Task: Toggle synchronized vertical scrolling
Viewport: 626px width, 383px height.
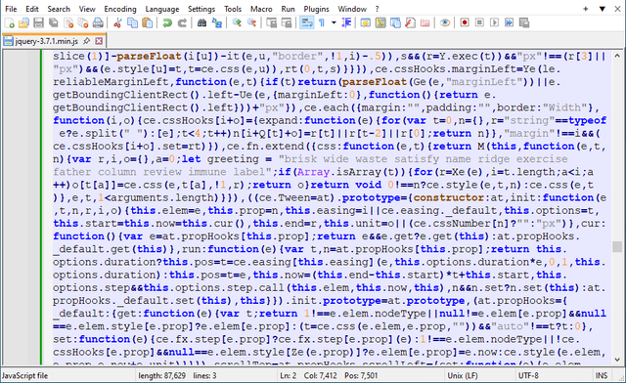Action: click(271, 22)
